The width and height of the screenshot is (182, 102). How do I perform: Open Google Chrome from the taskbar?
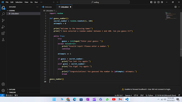coord(68,99)
